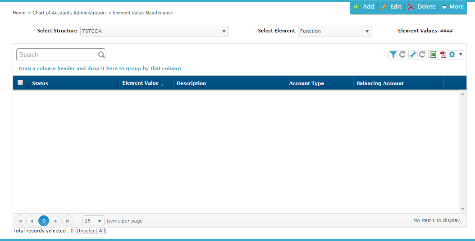The image size is (475, 241).
Task: Click the Delete button with red X
Action: coord(421,7)
